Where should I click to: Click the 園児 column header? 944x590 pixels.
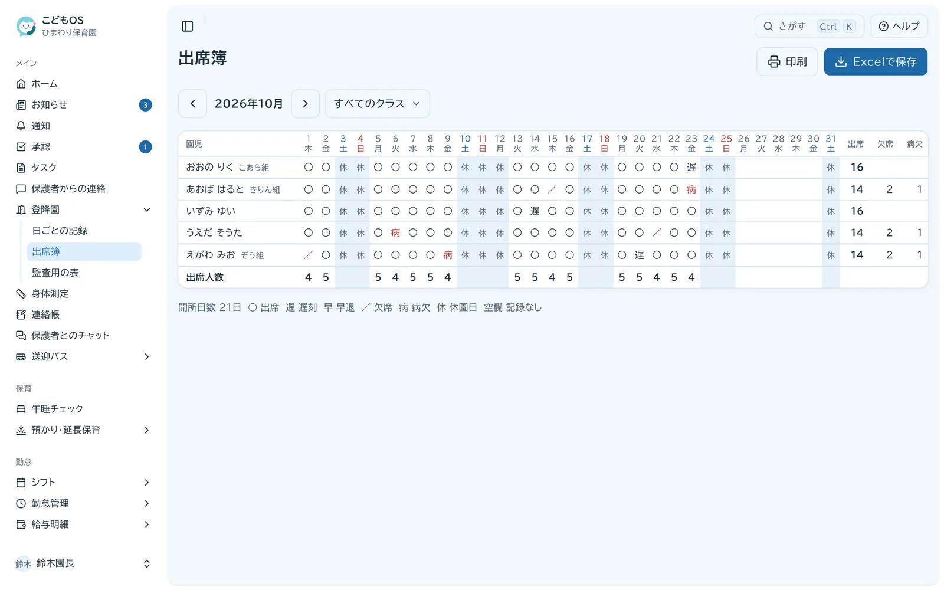click(194, 144)
